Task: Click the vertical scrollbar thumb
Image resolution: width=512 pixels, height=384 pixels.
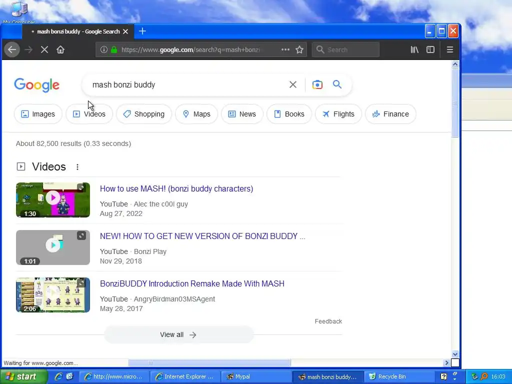Action: (455, 103)
